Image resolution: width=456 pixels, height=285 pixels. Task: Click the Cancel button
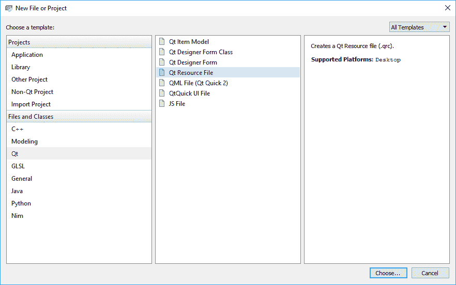click(x=430, y=273)
